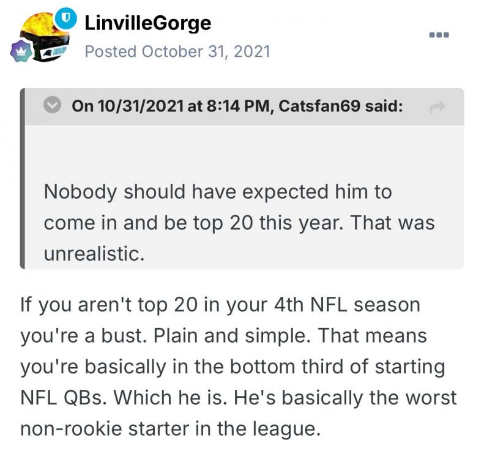The width and height of the screenshot is (484, 459).
Task: Click the Posted October 31, 2021 timestamp
Action: 177,51
